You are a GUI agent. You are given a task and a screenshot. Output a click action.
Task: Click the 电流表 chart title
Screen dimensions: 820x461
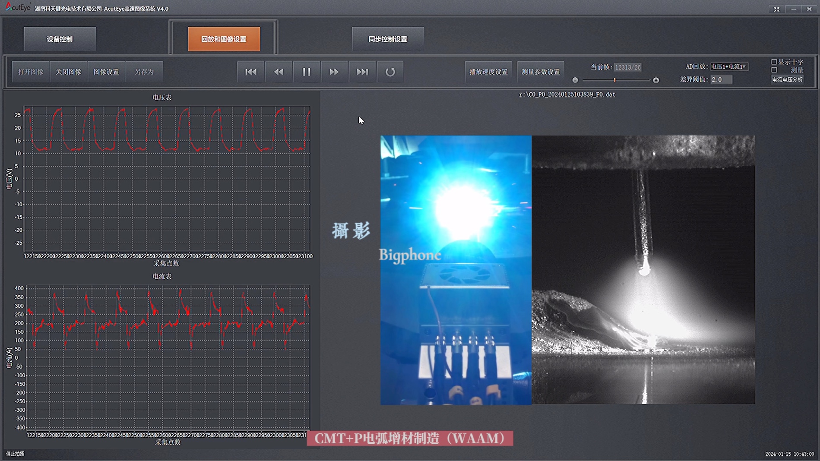(x=162, y=276)
